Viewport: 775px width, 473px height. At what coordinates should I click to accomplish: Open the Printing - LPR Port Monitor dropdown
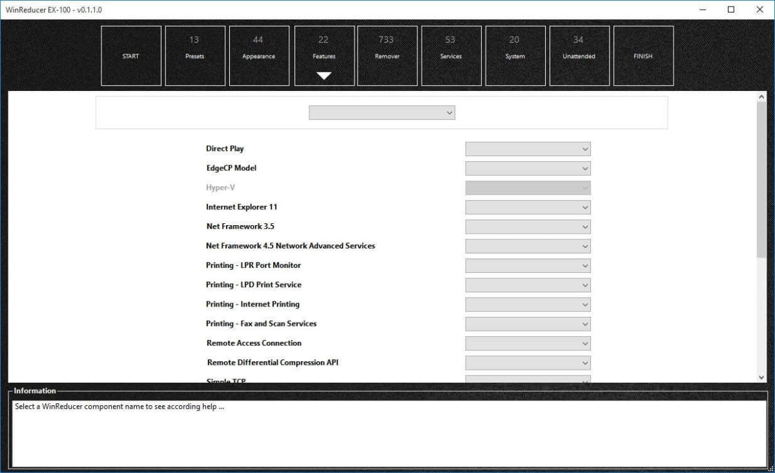pyautogui.click(x=527, y=265)
